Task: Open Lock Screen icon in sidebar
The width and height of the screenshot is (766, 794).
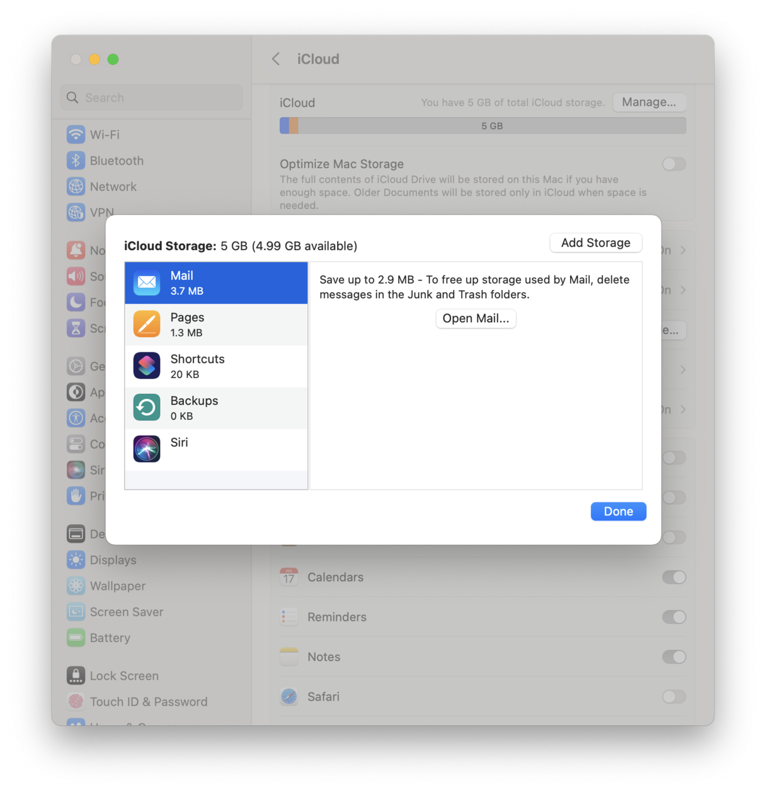Action: click(x=76, y=676)
